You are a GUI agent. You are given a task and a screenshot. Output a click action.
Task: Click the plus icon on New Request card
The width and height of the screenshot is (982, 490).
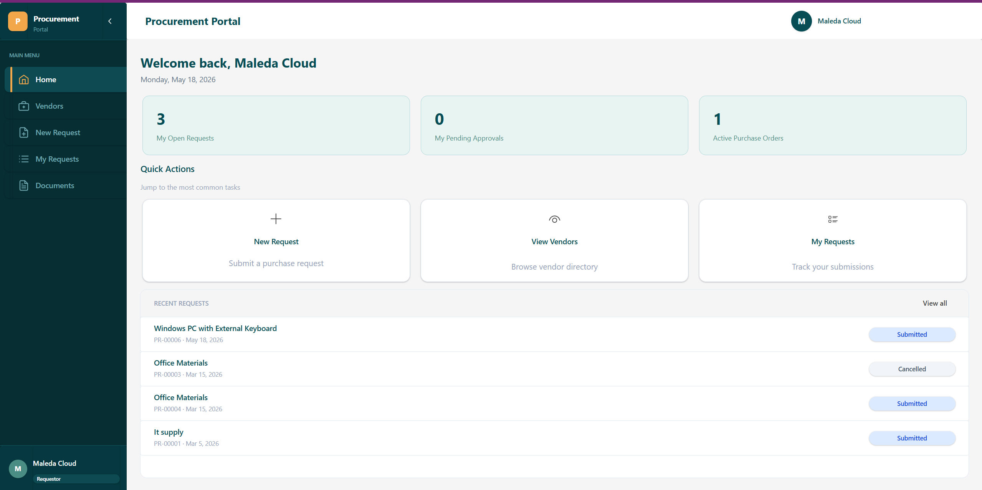[276, 219]
